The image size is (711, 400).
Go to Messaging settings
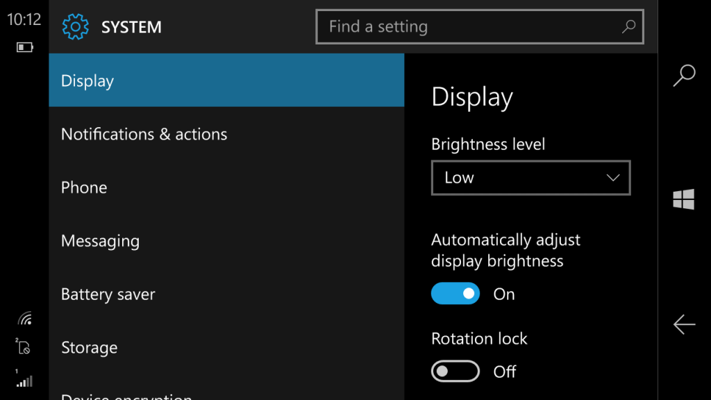[226, 240]
